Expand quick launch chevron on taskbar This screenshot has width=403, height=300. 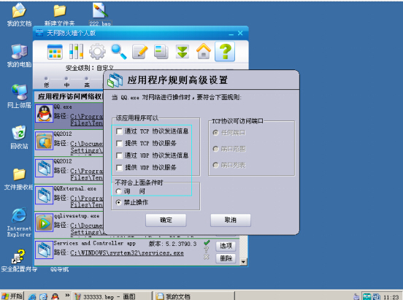(x=67, y=296)
